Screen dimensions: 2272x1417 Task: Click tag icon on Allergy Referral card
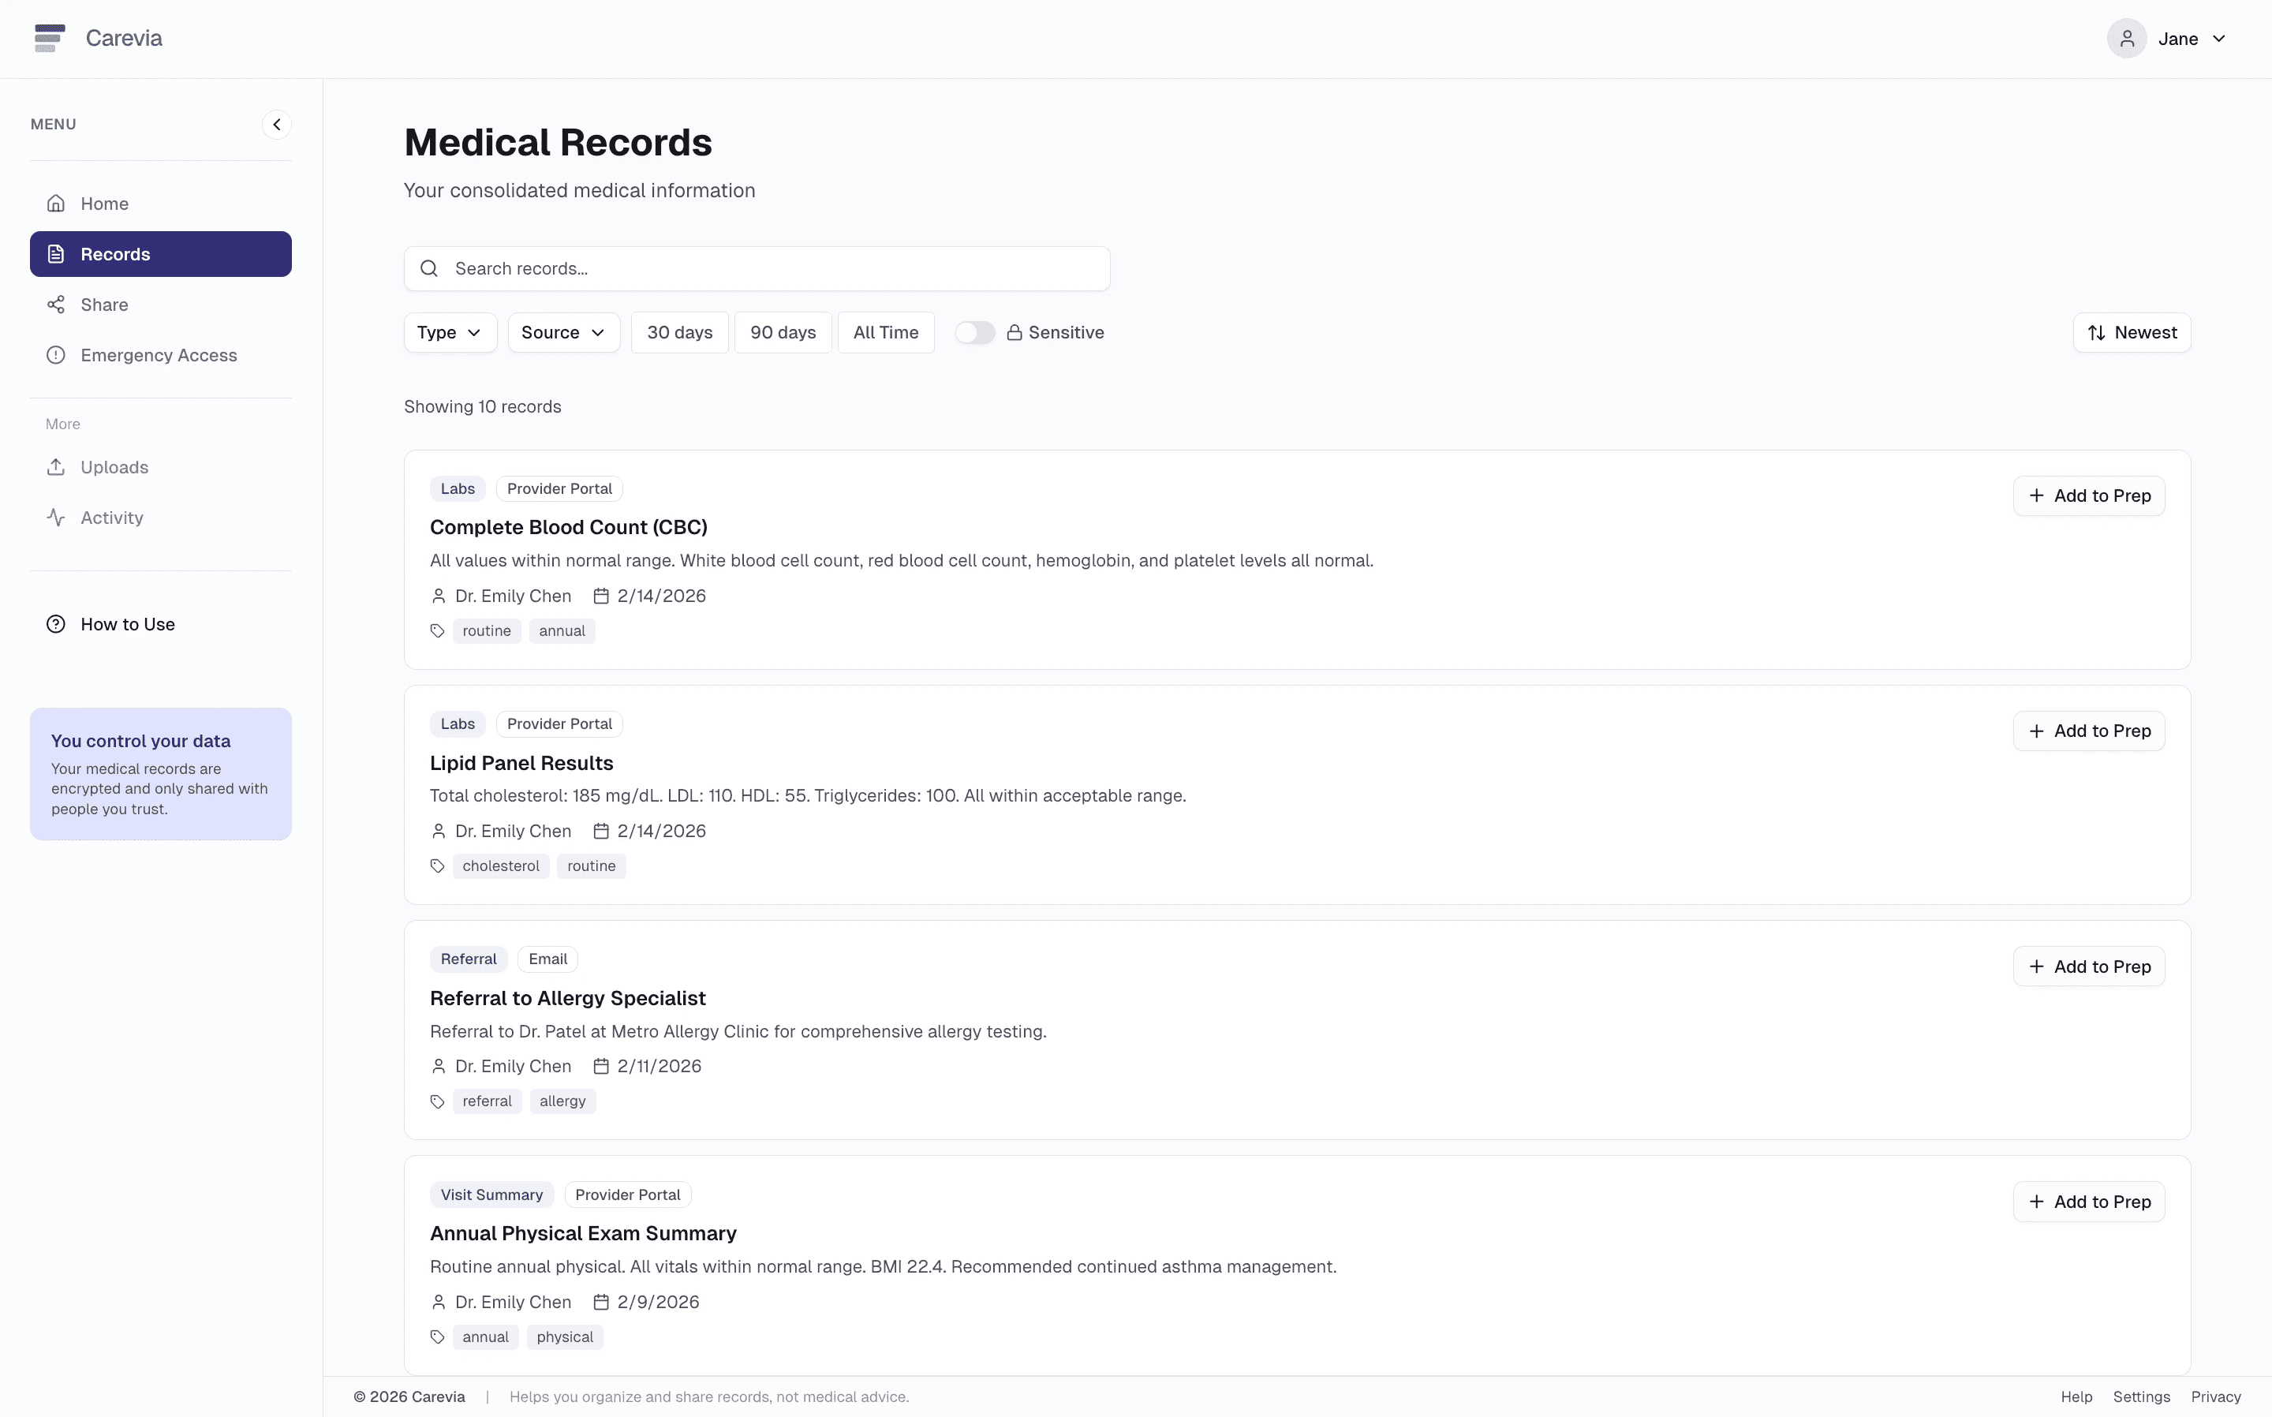click(x=438, y=1101)
